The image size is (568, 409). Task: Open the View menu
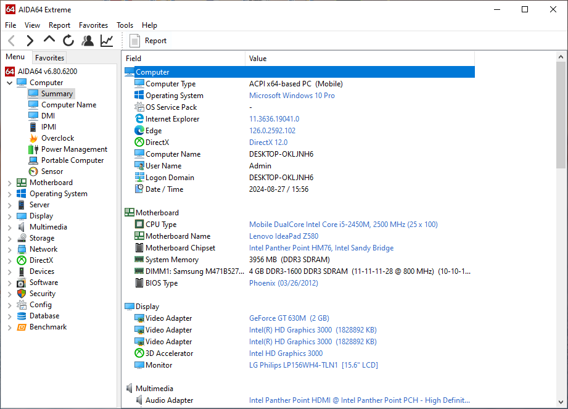32,25
